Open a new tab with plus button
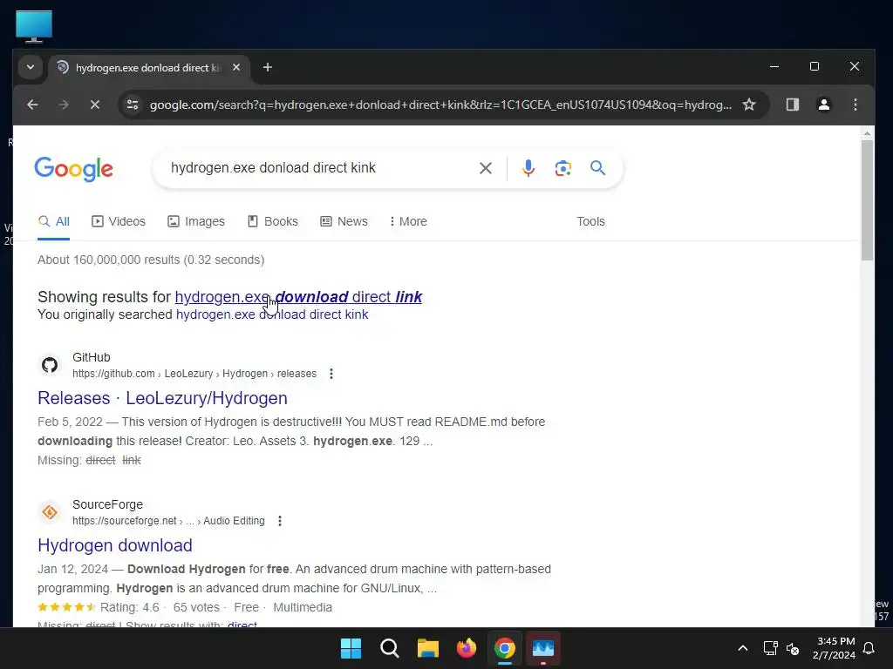 pyautogui.click(x=267, y=67)
